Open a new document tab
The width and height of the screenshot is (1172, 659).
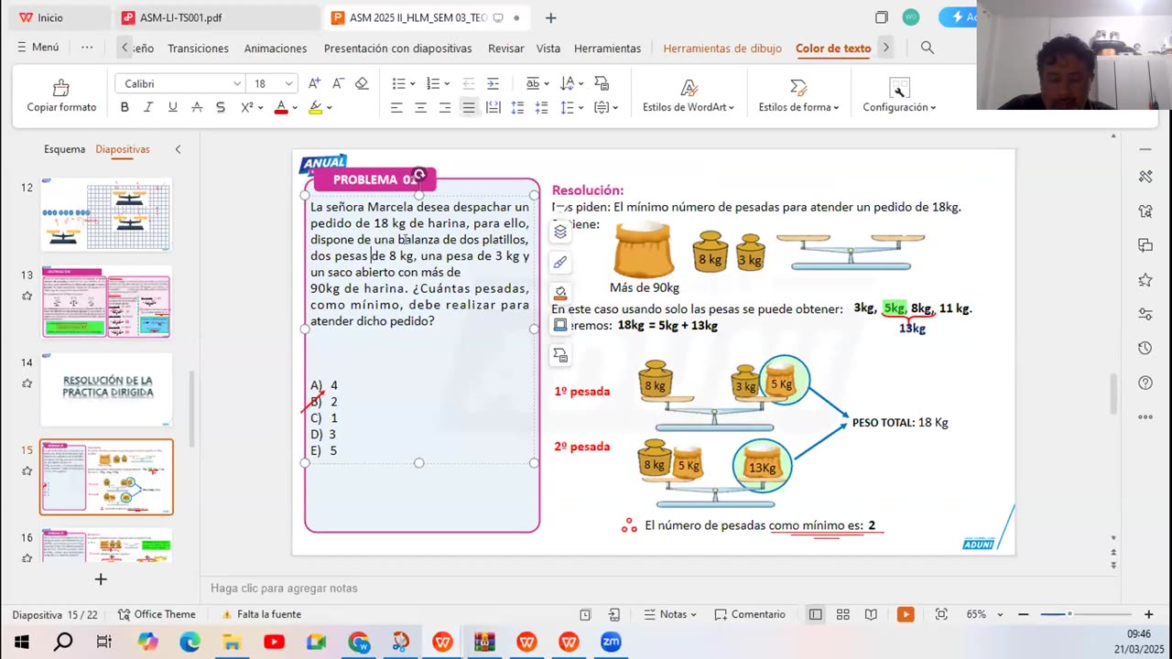[x=550, y=17]
